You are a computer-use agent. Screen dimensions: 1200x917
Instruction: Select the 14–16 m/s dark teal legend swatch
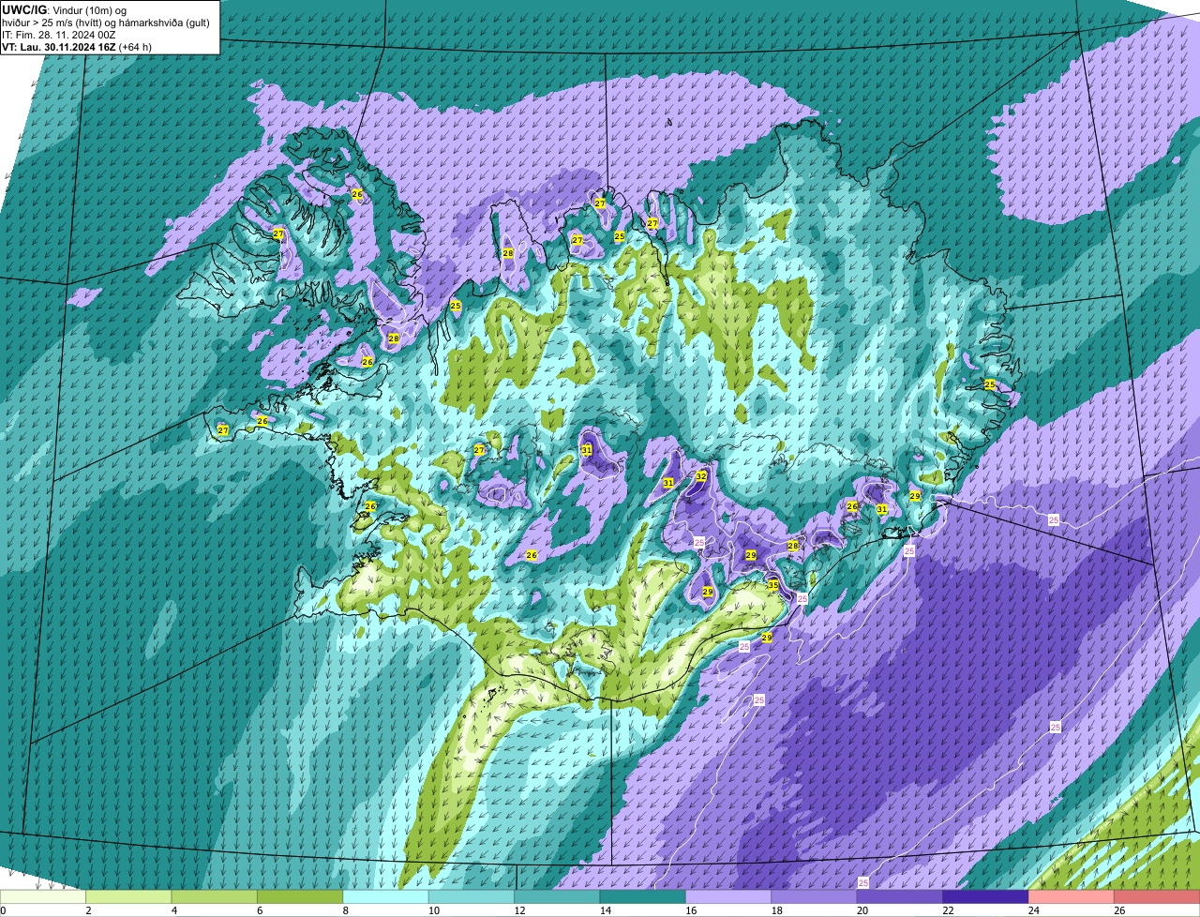(643, 897)
